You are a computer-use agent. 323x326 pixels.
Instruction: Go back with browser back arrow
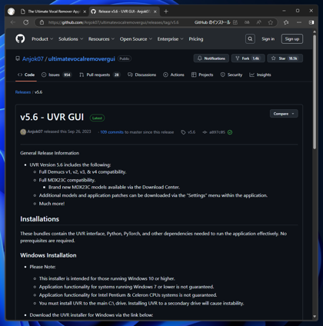(13, 22)
